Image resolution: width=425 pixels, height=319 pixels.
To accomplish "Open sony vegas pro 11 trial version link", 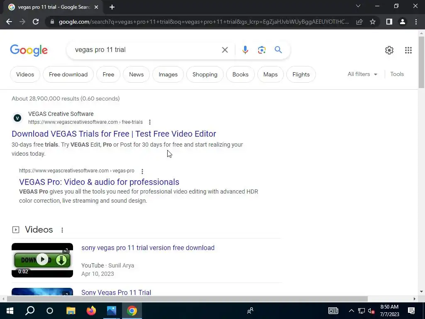I will tap(148, 248).
